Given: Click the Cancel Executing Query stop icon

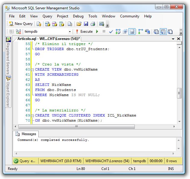Looking at the screenshot, I should tap(104, 32).
